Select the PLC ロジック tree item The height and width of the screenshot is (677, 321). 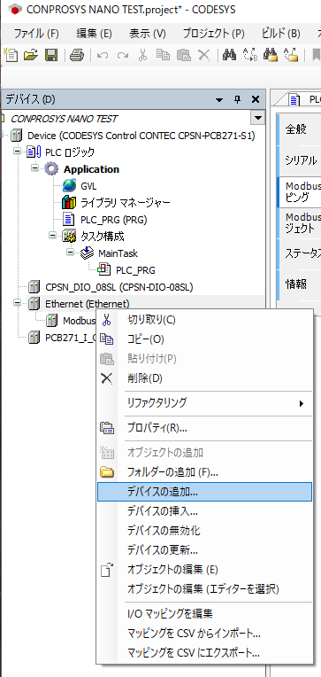(70, 152)
